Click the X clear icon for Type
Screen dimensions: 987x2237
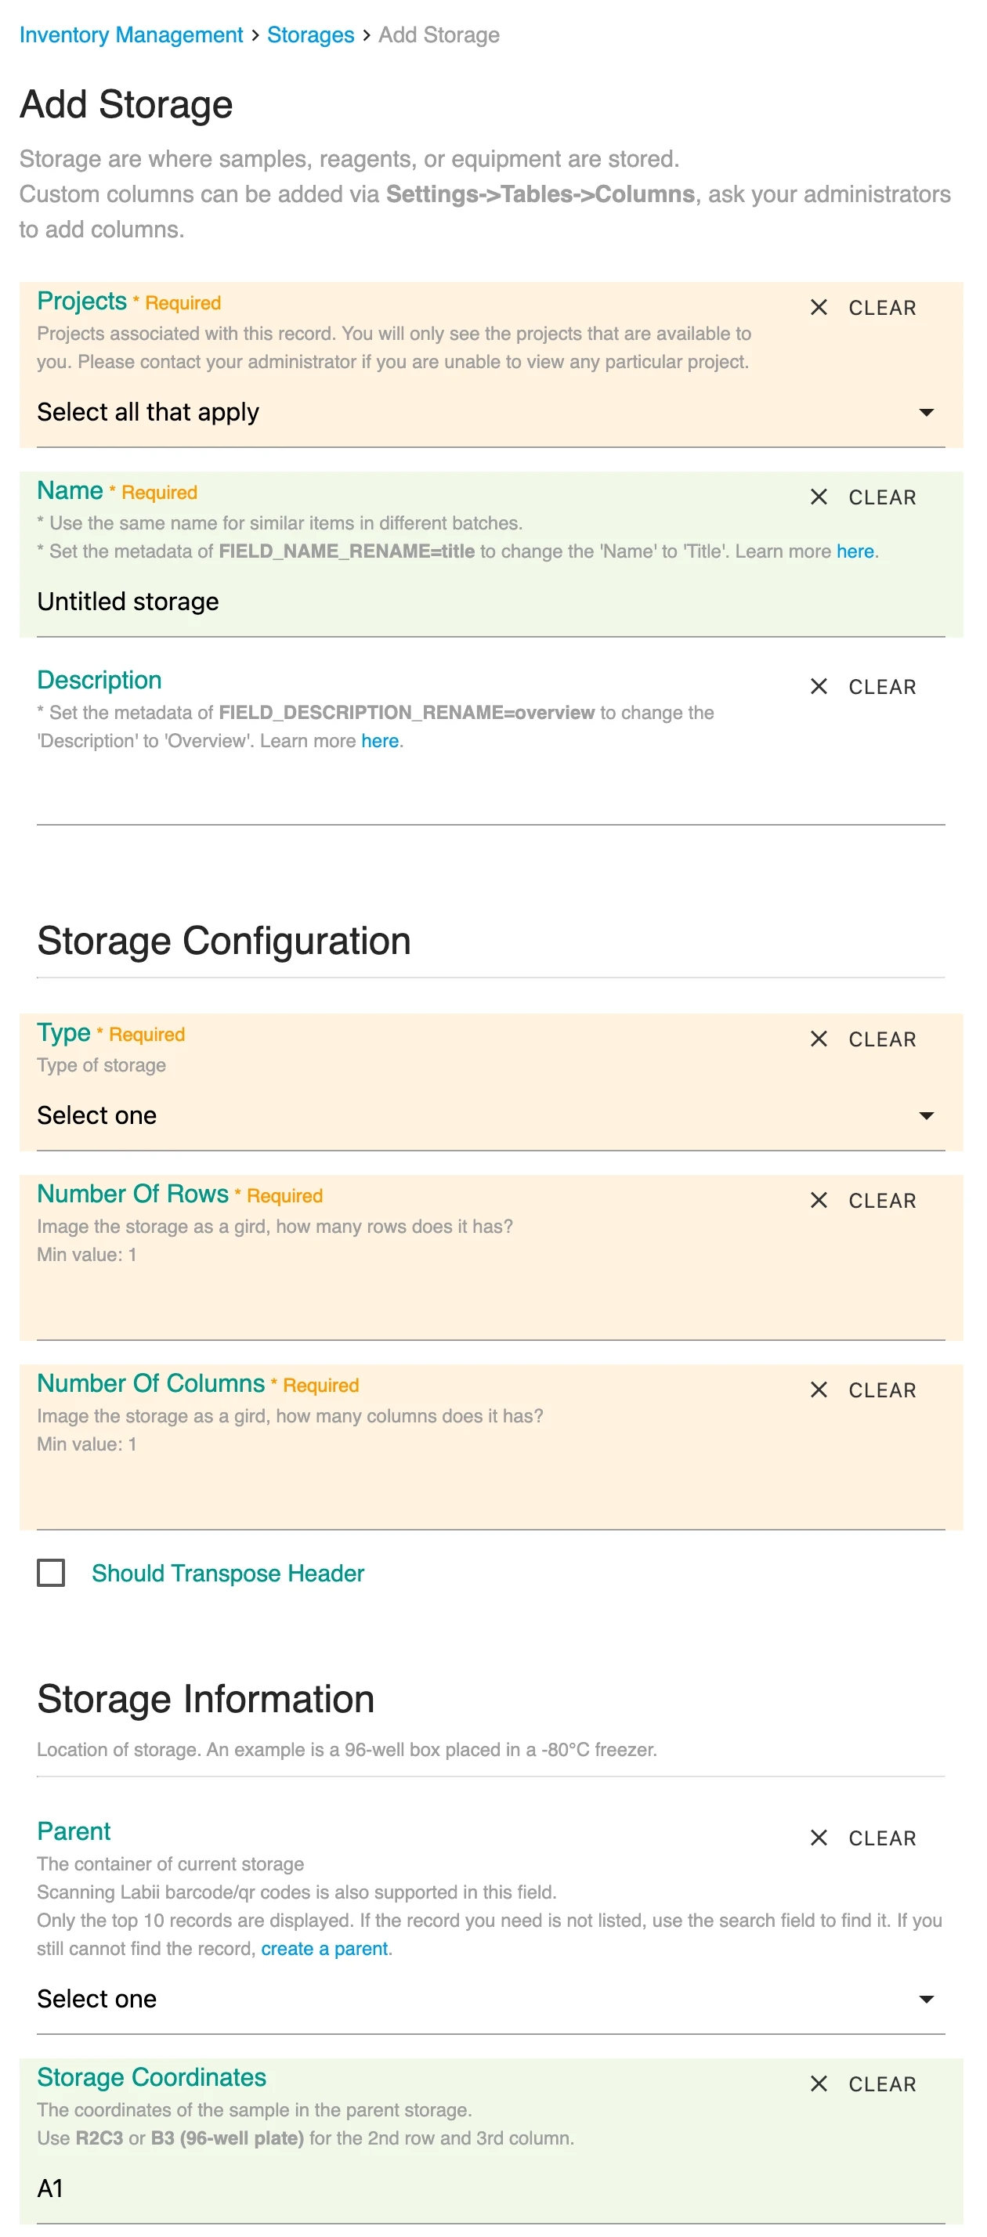(818, 1039)
